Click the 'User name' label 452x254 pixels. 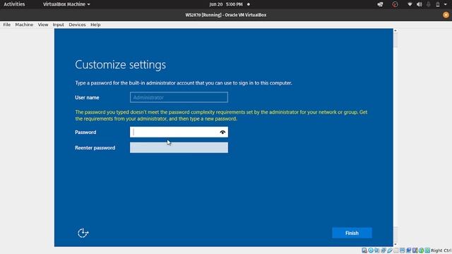[x=87, y=97]
